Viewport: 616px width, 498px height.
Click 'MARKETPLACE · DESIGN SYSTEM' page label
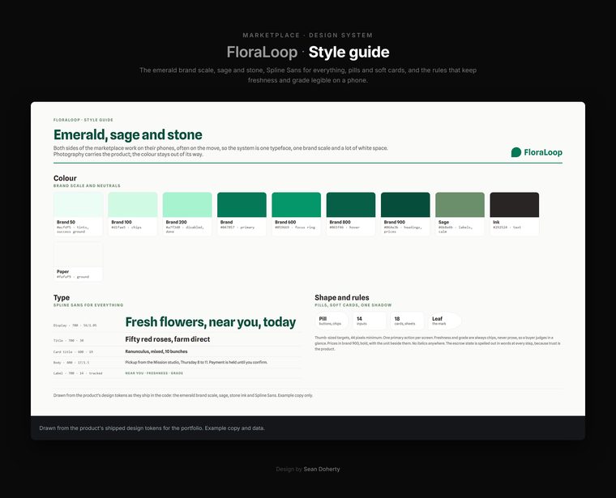pos(308,36)
